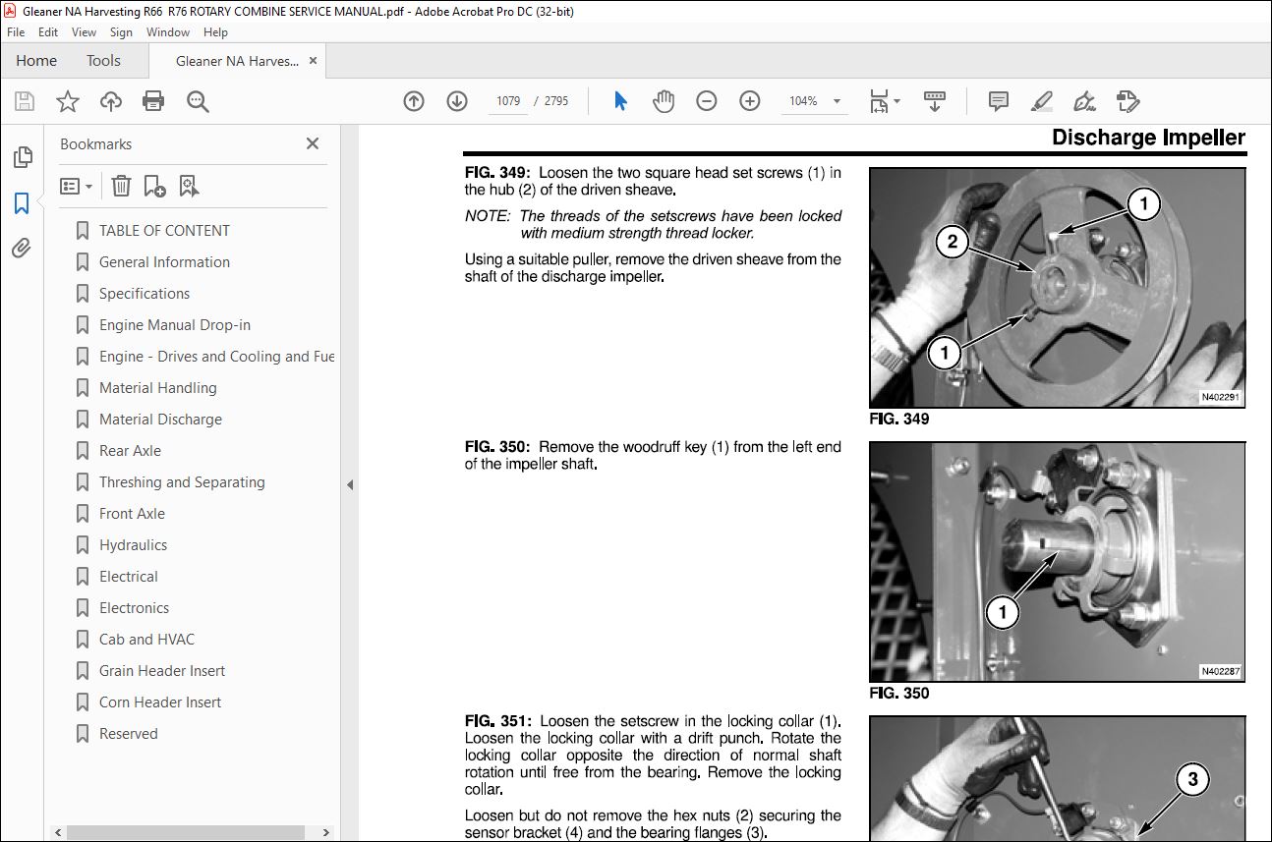The image size is (1272, 842).
Task: Zoom in with the plus icon
Action: point(750,101)
